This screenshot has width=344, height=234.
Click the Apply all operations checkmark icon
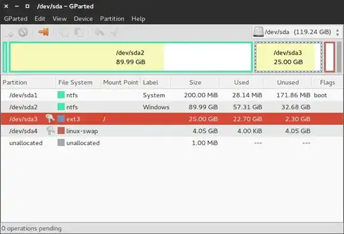click(x=114, y=32)
